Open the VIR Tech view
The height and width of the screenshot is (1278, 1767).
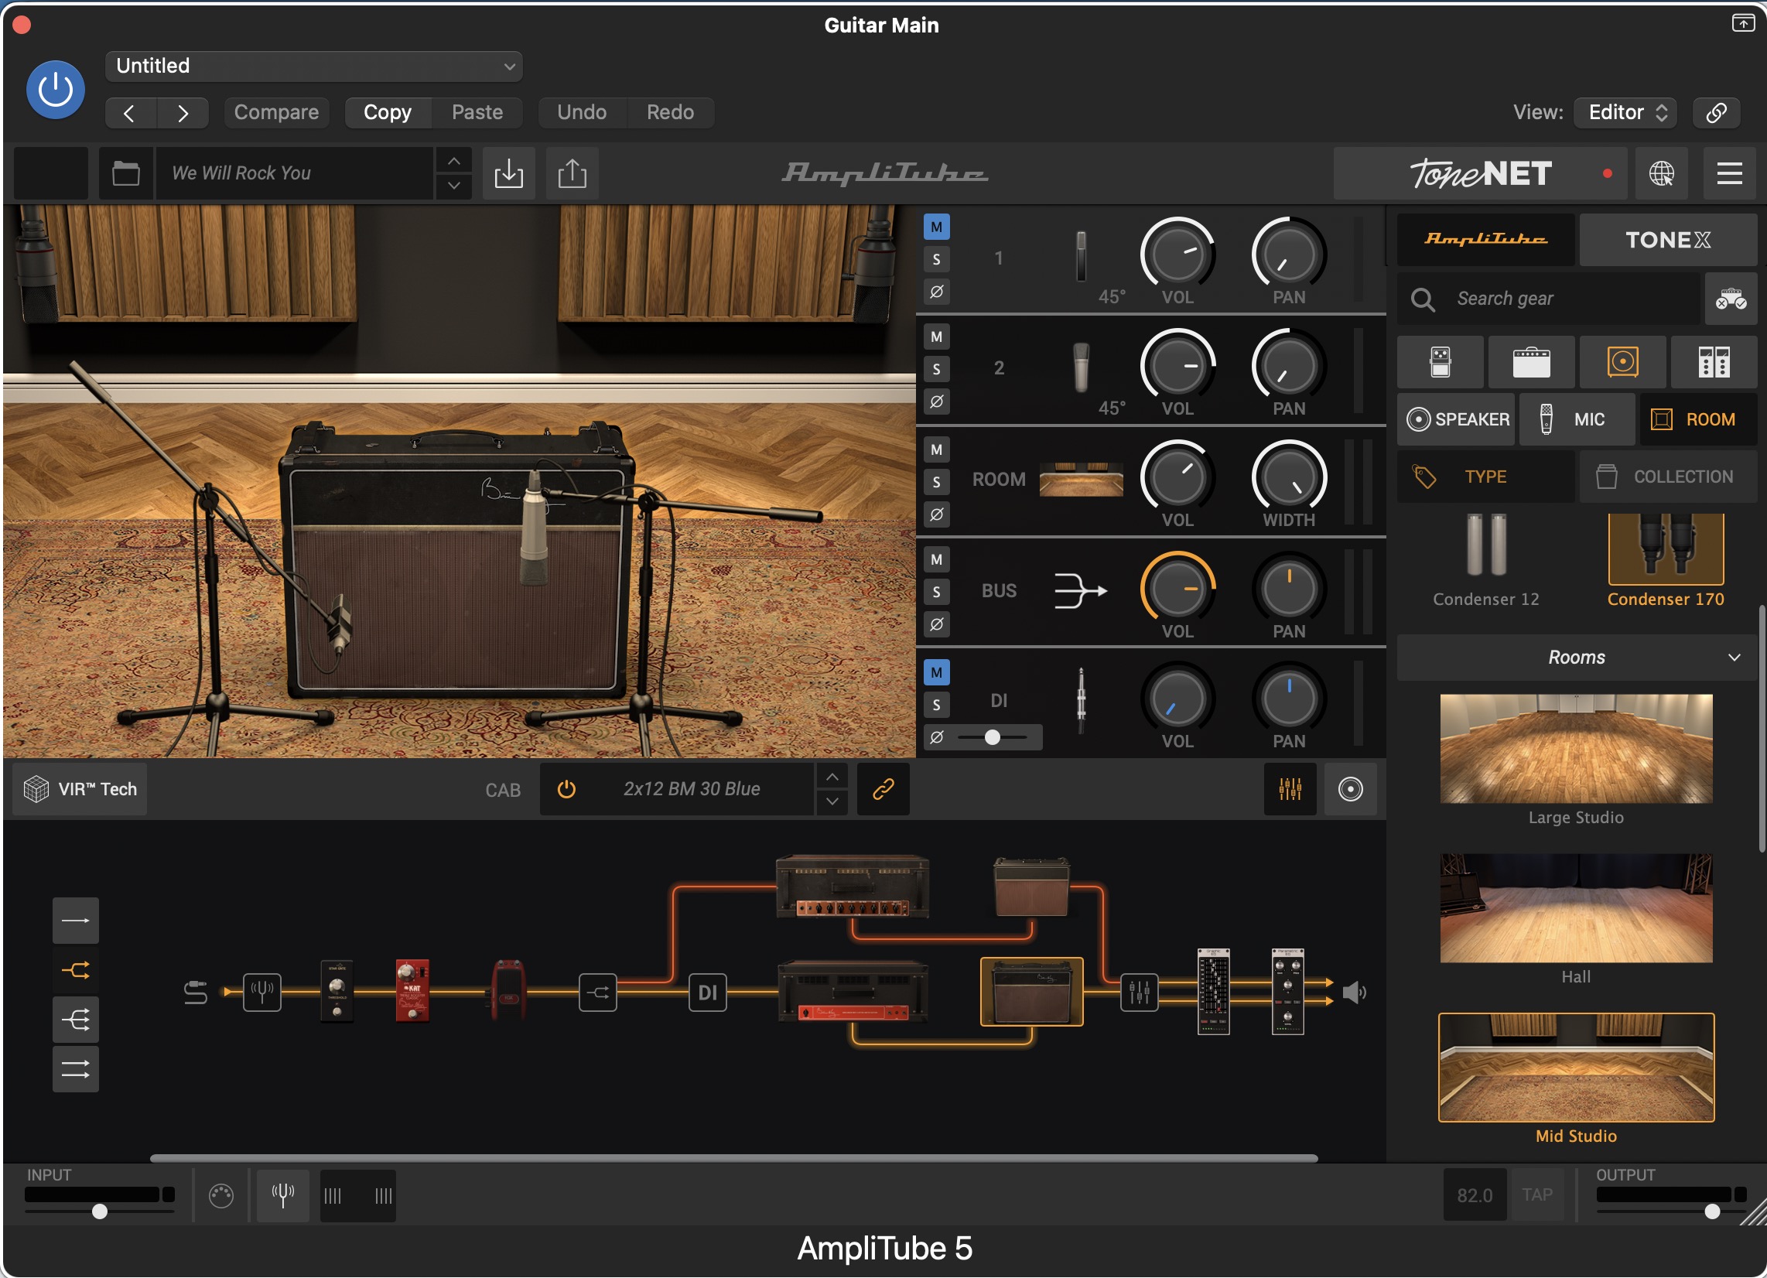(x=80, y=789)
